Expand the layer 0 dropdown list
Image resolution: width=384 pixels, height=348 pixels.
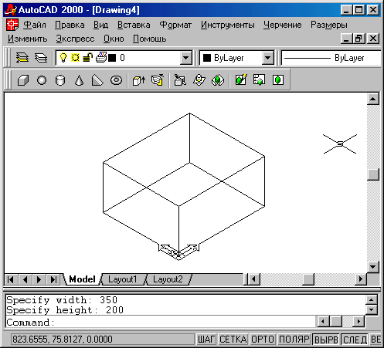tap(185, 58)
